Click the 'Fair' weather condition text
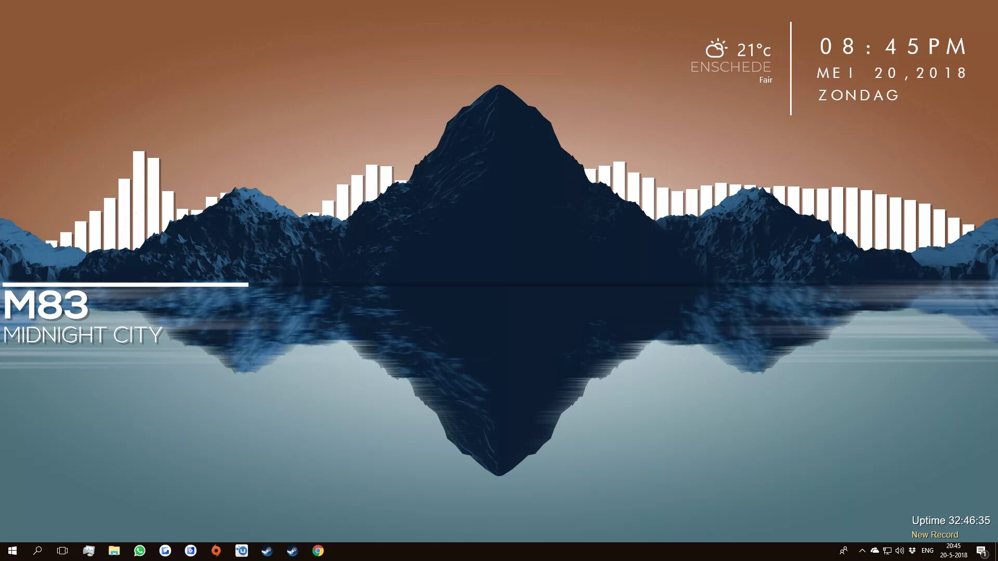The image size is (998, 561). (765, 80)
